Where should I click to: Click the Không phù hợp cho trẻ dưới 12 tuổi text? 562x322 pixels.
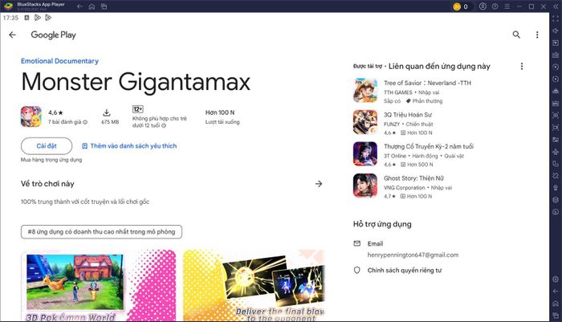[x=160, y=122]
